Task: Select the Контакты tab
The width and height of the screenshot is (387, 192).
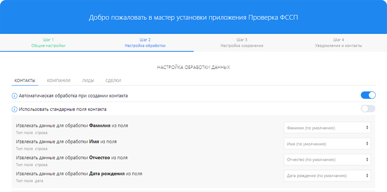Action: pos(25,81)
